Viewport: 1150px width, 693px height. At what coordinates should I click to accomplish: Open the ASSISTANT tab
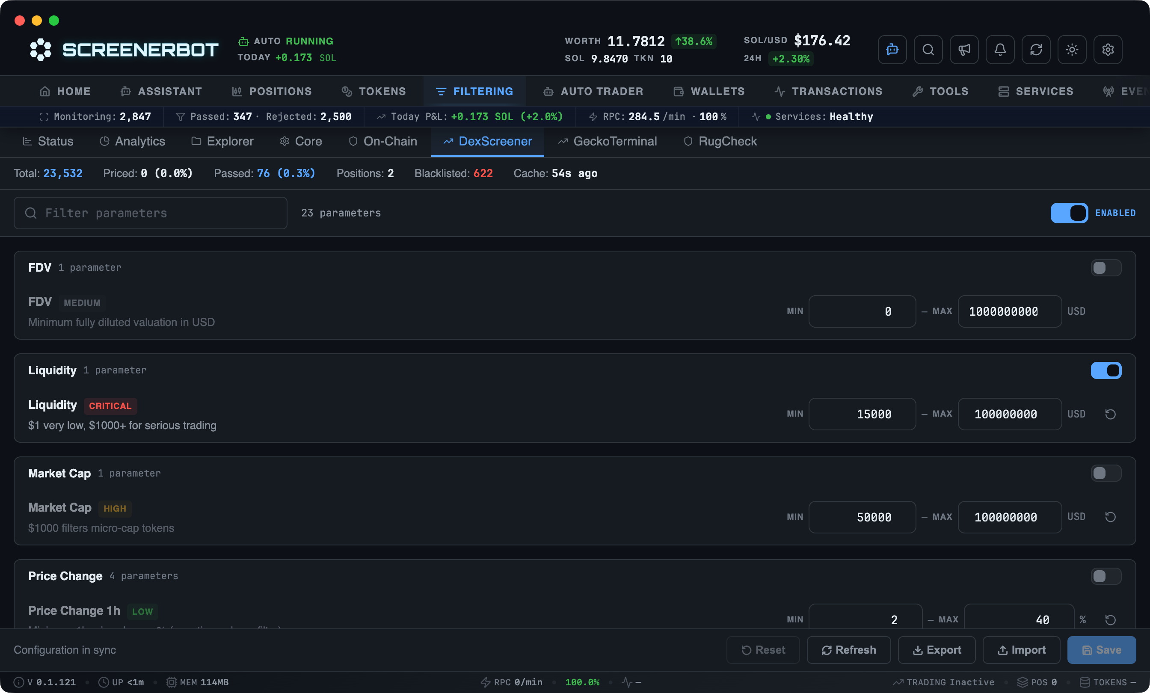[161, 91]
